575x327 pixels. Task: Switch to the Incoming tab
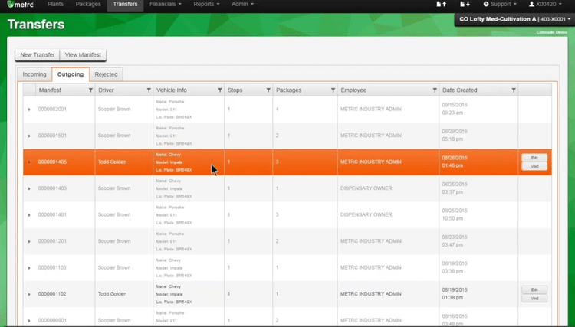point(34,74)
